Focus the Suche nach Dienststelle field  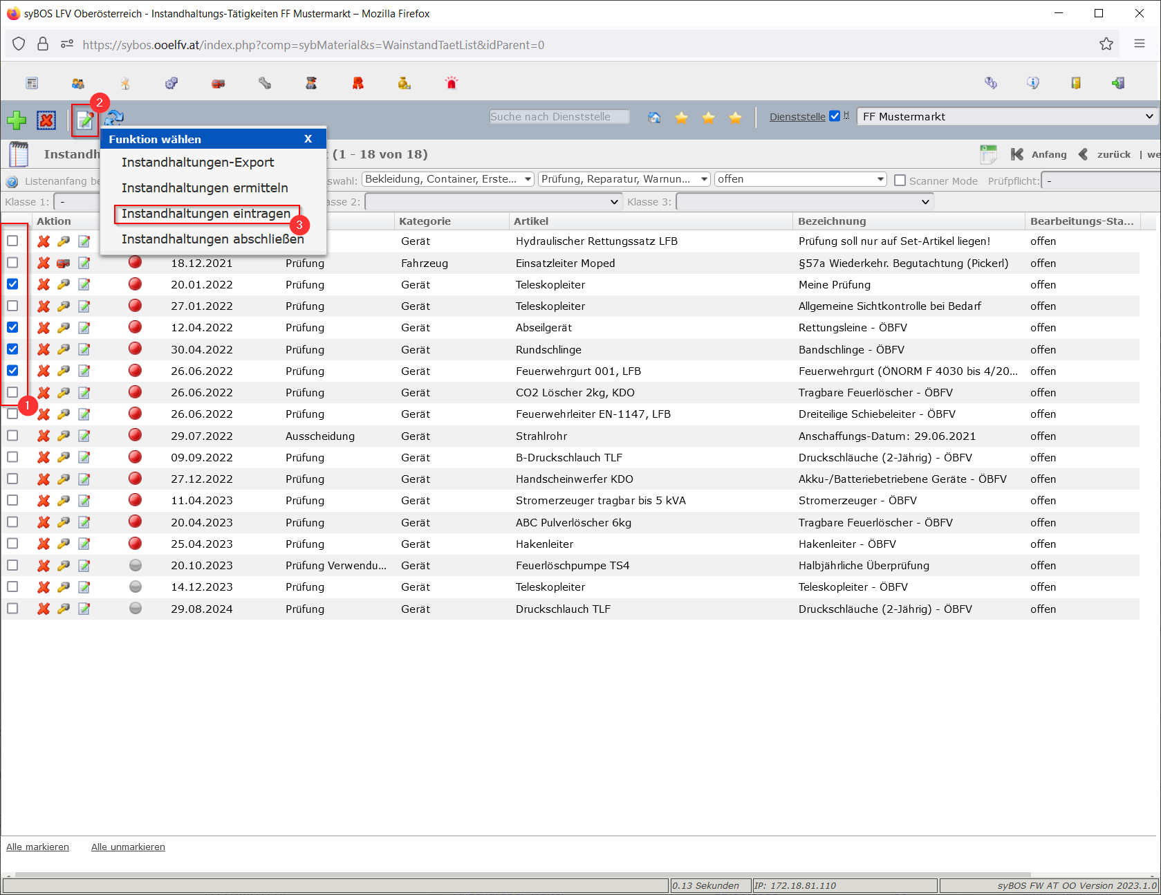click(559, 117)
